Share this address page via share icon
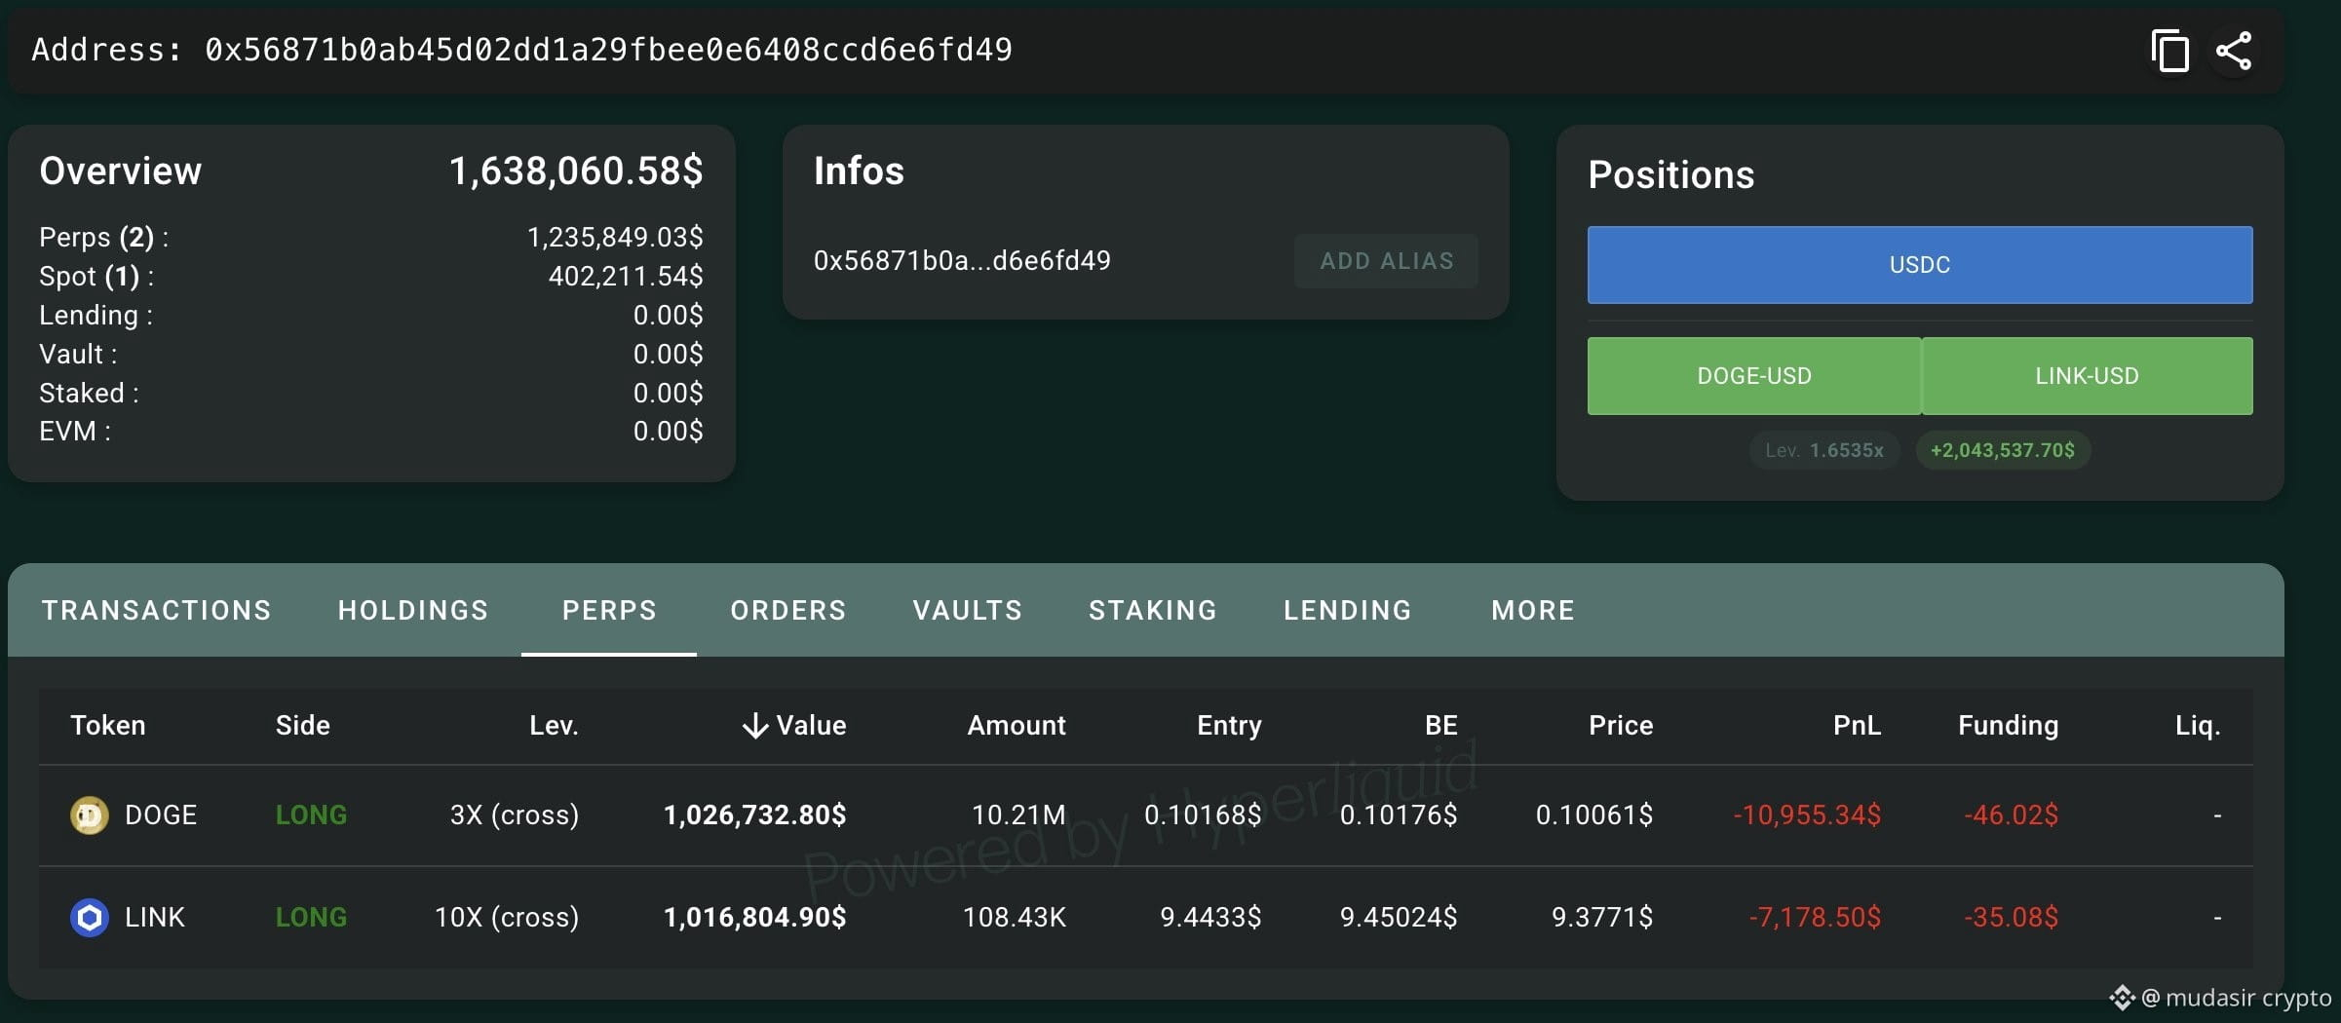This screenshot has width=2341, height=1023. point(2234,51)
